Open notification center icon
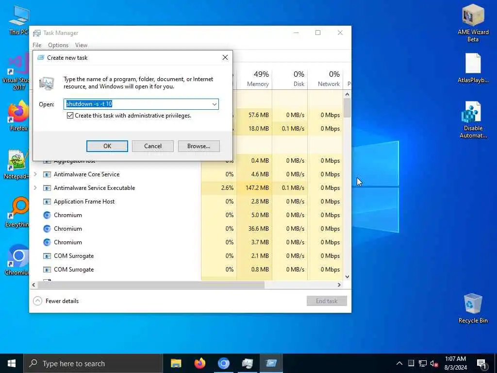Screen dimensions: 497x373 click(x=481, y=364)
